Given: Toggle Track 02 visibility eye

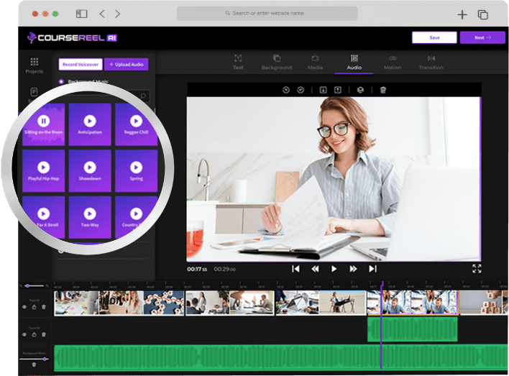Looking at the screenshot, I should (x=24, y=334).
